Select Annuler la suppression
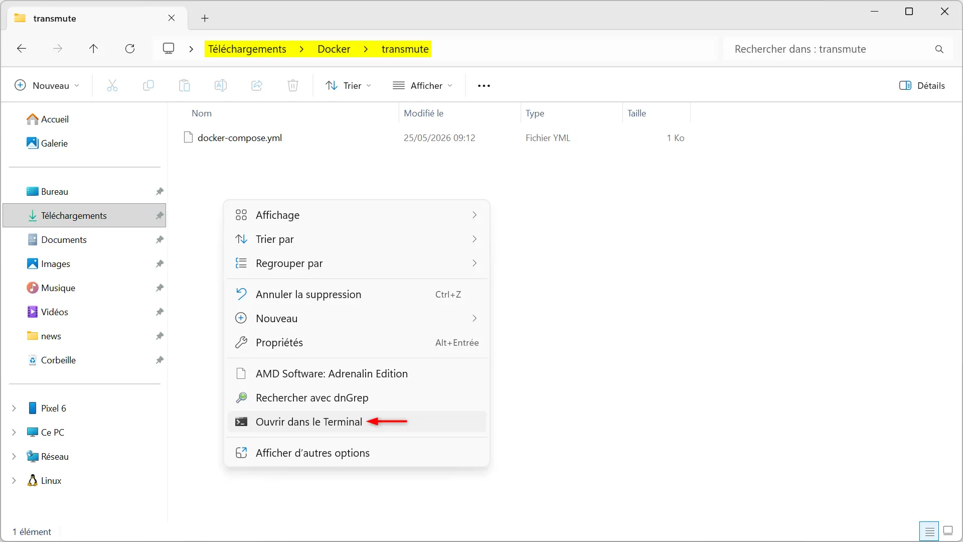 [357, 294]
